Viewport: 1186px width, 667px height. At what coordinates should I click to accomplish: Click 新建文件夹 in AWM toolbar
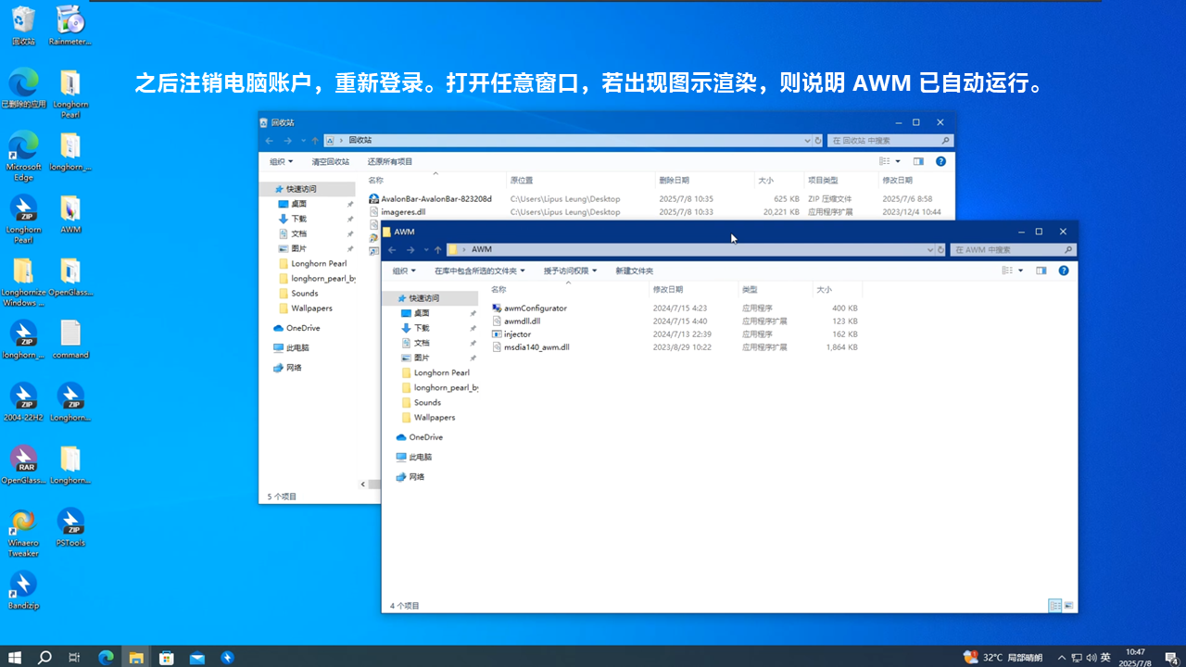click(635, 271)
